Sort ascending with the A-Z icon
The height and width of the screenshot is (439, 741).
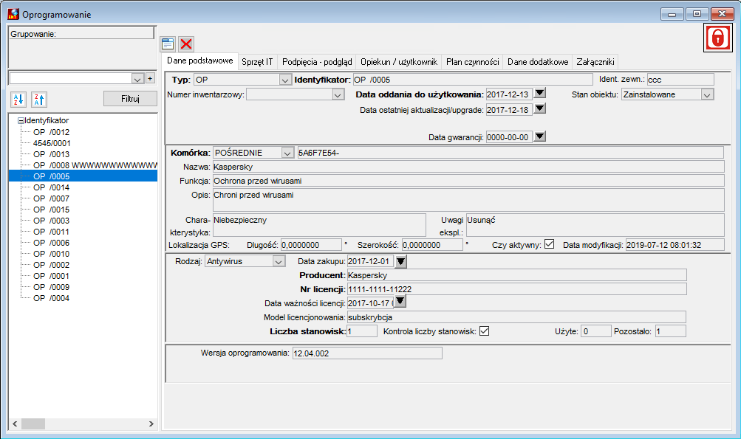click(18, 99)
